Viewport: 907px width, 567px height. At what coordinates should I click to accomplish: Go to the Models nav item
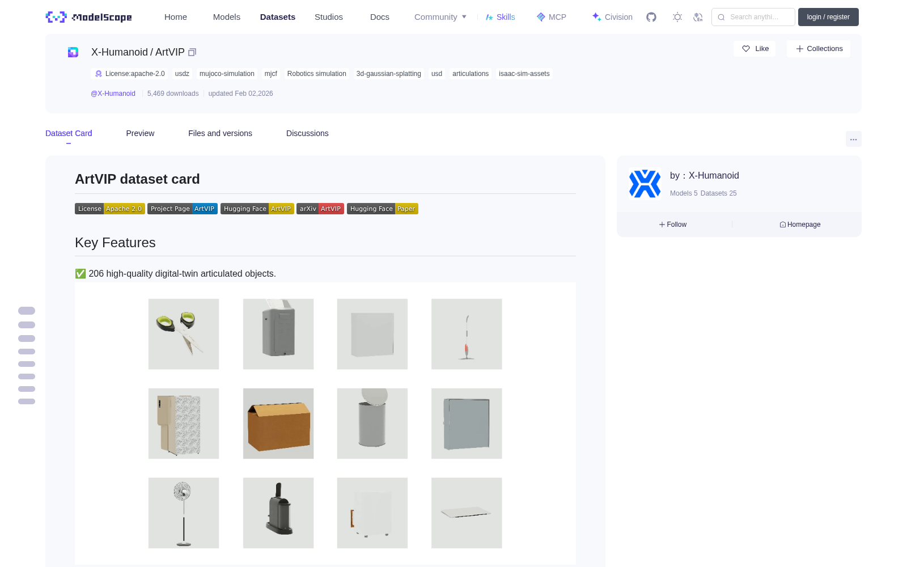pyautogui.click(x=227, y=17)
